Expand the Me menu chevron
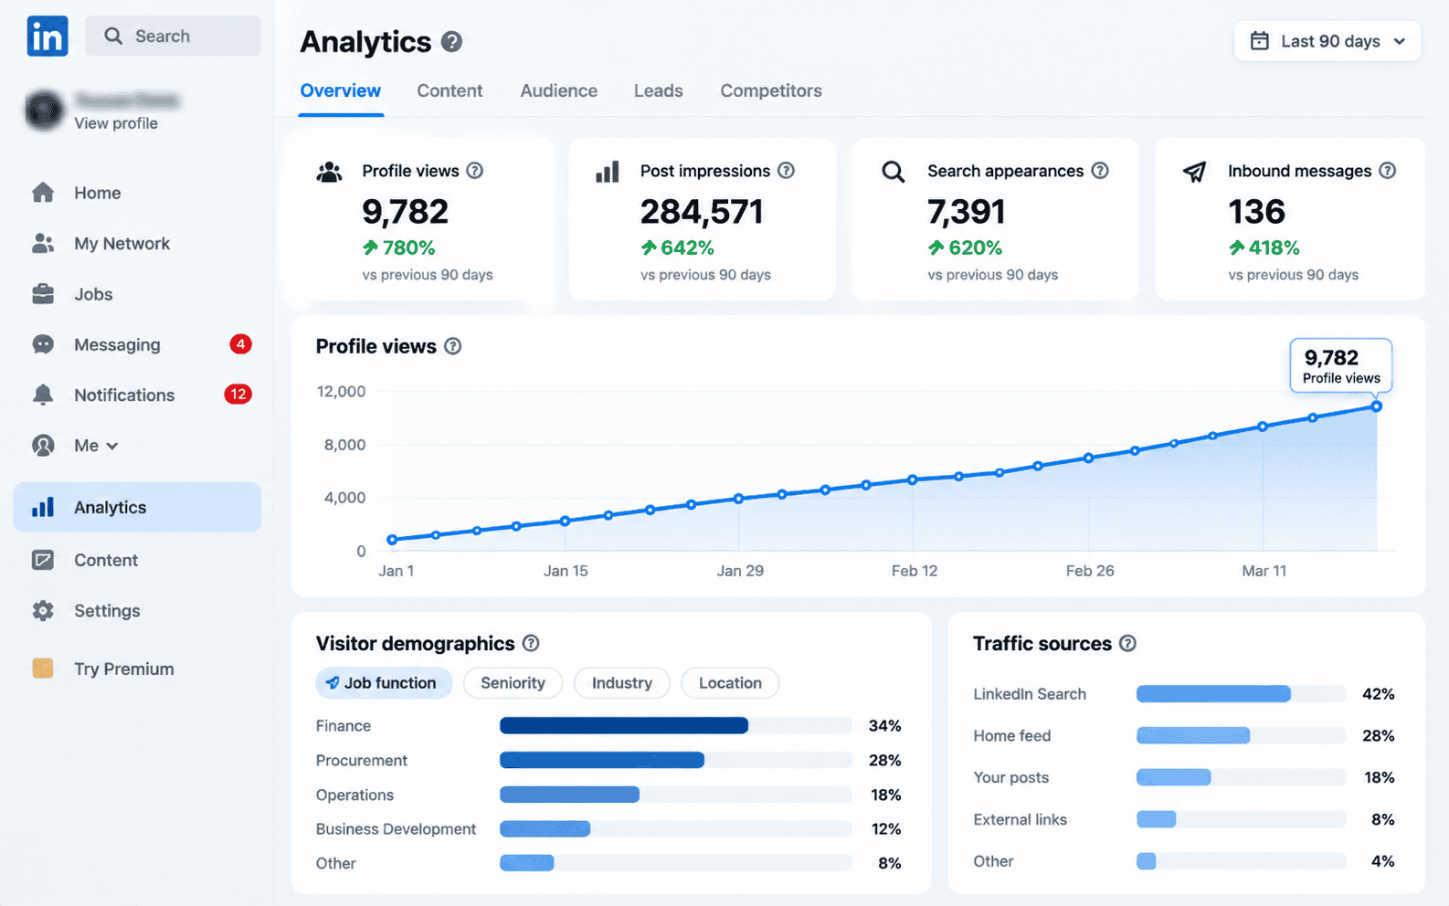The width and height of the screenshot is (1449, 906). click(112, 446)
